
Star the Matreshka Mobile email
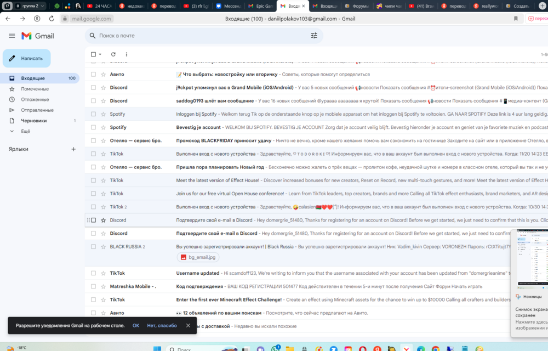coord(103,287)
